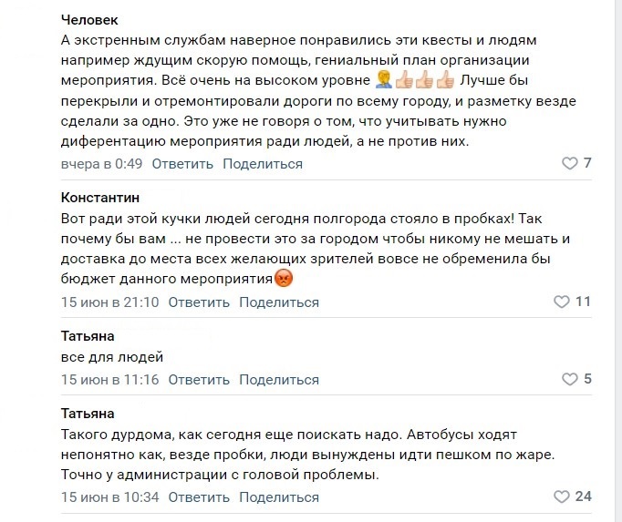Like Константин's comment with heart icon
Image resolution: width=622 pixels, height=522 pixels.
563,302
